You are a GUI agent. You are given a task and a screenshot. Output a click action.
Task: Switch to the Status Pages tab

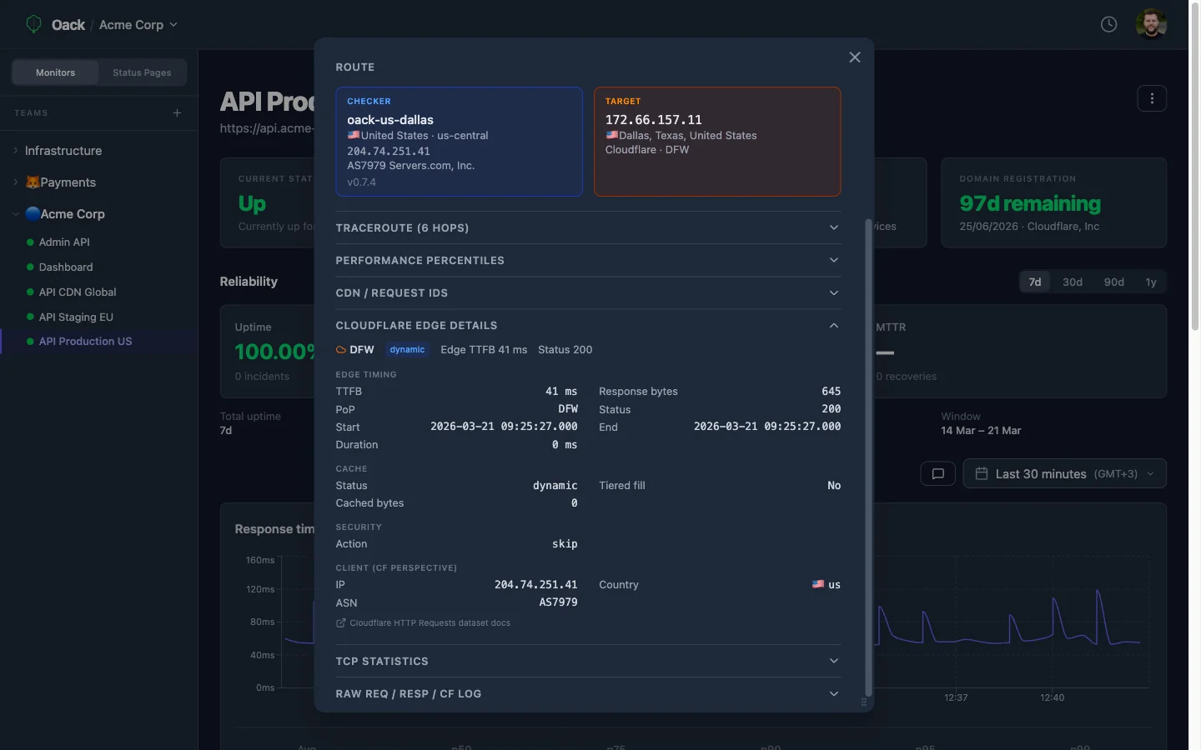[142, 72]
